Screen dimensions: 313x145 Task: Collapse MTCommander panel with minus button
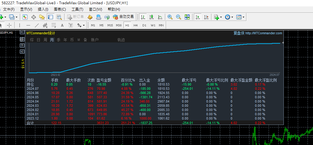pyautogui.click(x=22, y=32)
